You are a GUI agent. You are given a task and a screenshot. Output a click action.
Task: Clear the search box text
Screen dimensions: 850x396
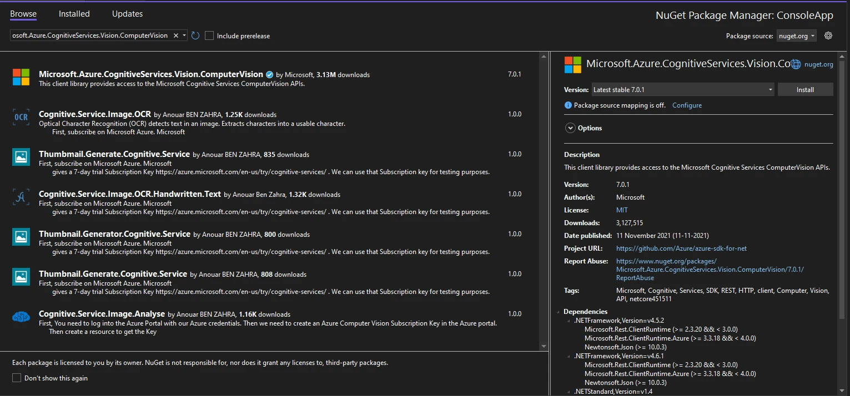(176, 35)
